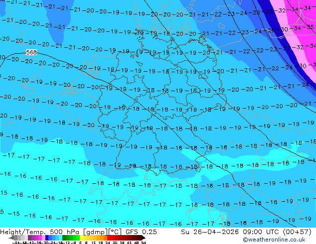Click the left arrow of color scale
This screenshot has width=316, height=244.
click(x=11, y=238)
